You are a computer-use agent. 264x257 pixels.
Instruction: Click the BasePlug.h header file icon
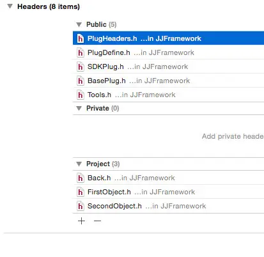click(x=81, y=81)
